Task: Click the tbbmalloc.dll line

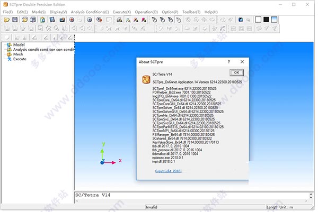Action: coord(175,154)
